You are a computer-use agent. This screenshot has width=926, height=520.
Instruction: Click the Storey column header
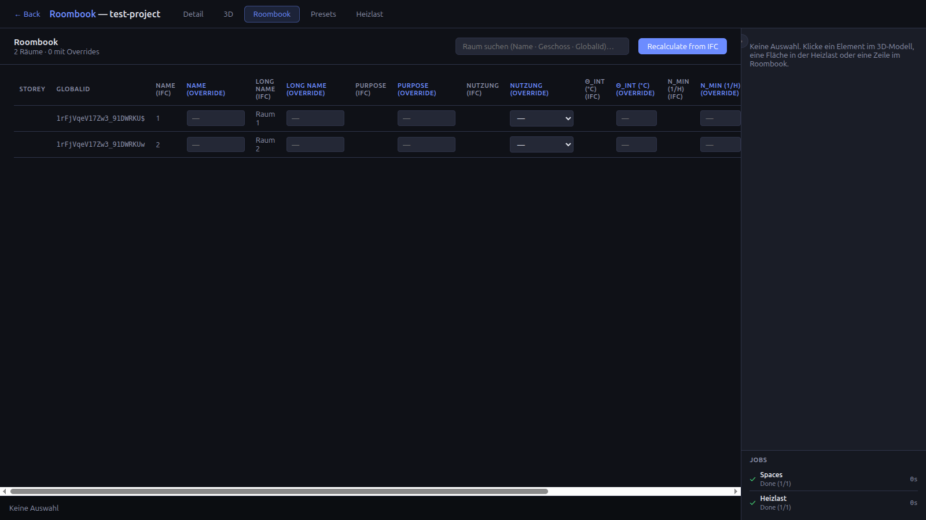point(32,89)
